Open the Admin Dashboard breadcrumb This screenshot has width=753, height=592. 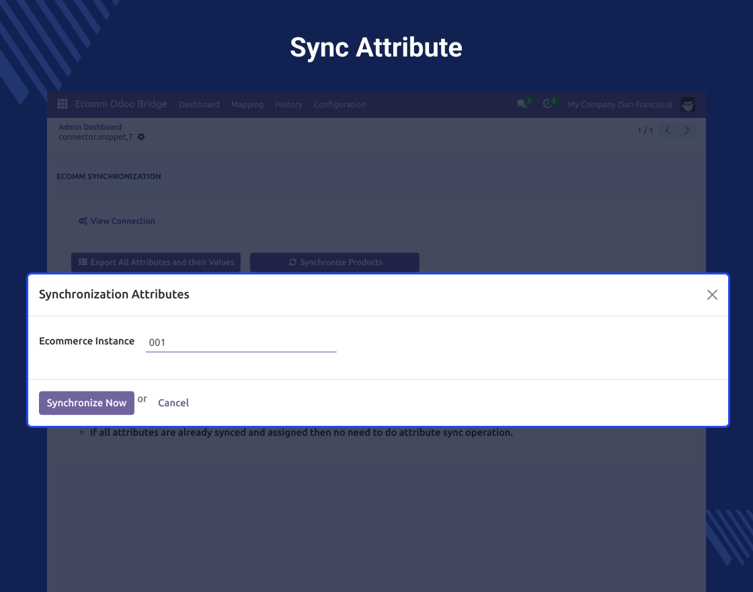(x=90, y=127)
